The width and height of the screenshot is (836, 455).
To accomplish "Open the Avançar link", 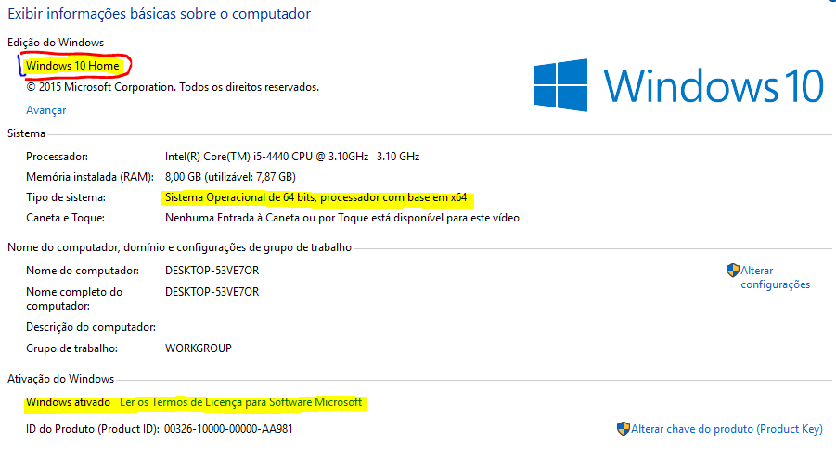I will pos(45,110).
